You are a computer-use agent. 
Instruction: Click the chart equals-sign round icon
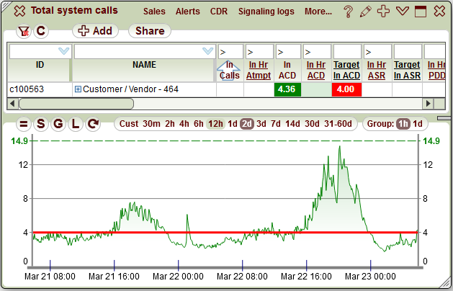23,124
